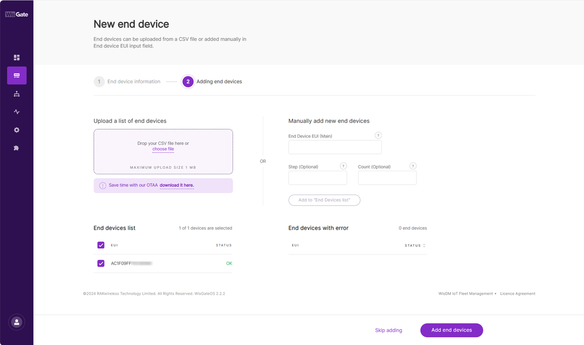Click the Skip adding link
Screen dimensions: 584x345
point(388,330)
